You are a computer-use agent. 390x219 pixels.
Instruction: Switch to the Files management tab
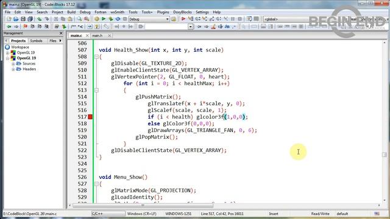pyautogui.click(x=53, y=41)
